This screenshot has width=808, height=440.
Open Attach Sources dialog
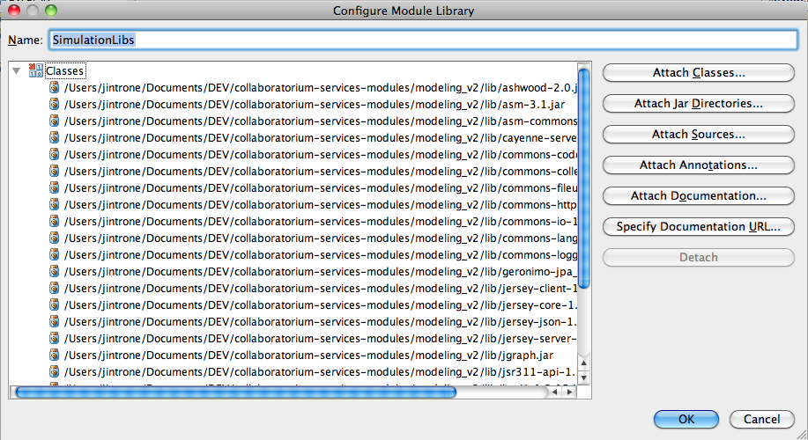(x=698, y=135)
